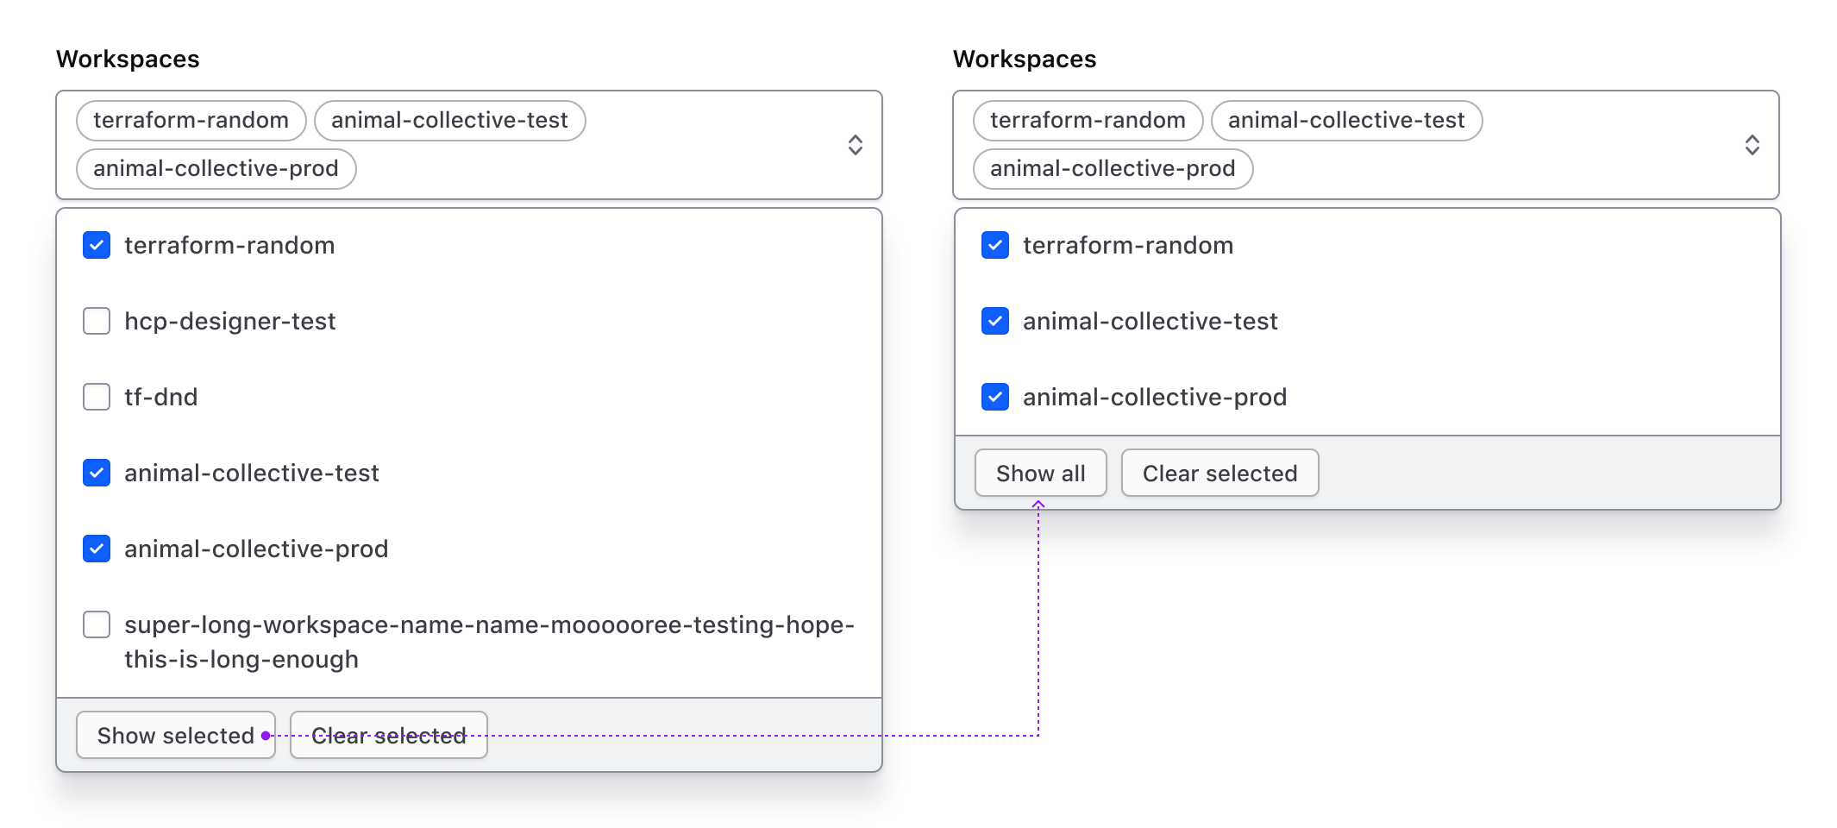Click the Show all button

pyautogui.click(x=1040, y=473)
